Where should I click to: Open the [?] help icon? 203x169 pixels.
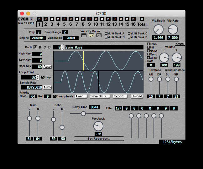pos(31,19)
